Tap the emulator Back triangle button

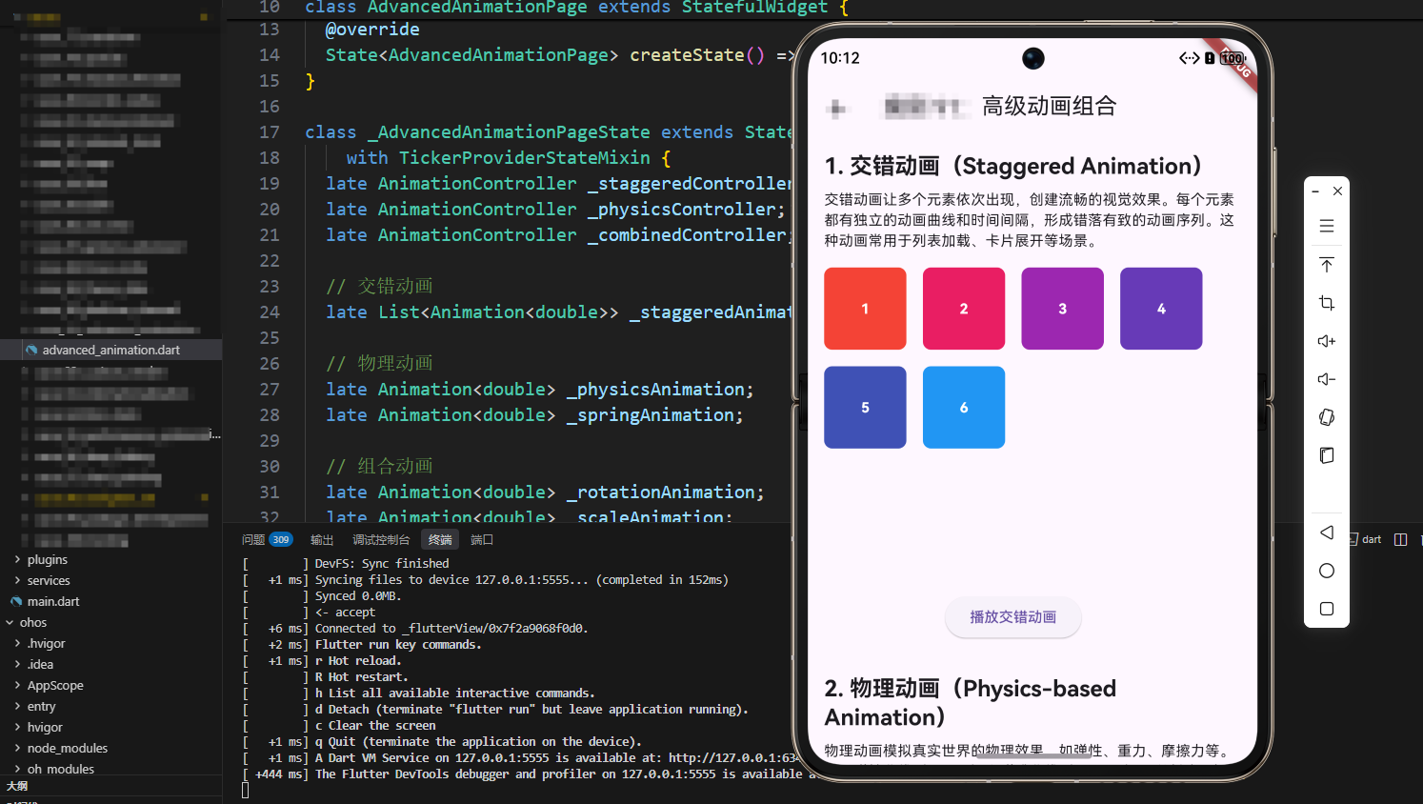pos(1327,533)
